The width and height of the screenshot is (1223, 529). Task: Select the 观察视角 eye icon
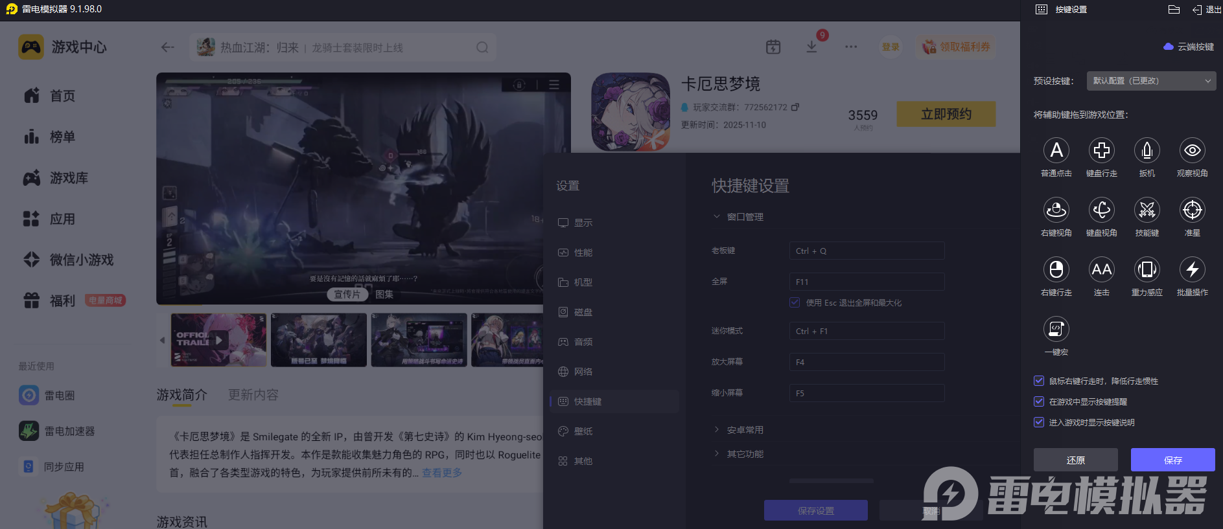(1193, 150)
